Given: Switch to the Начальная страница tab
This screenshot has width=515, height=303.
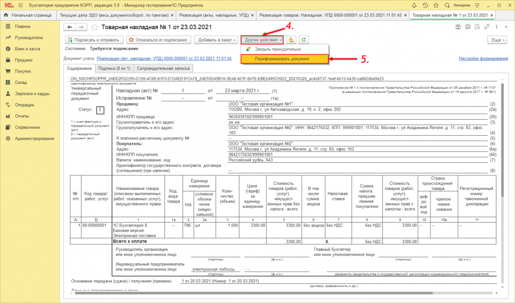Looking at the screenshot, I should click(28, 15).
